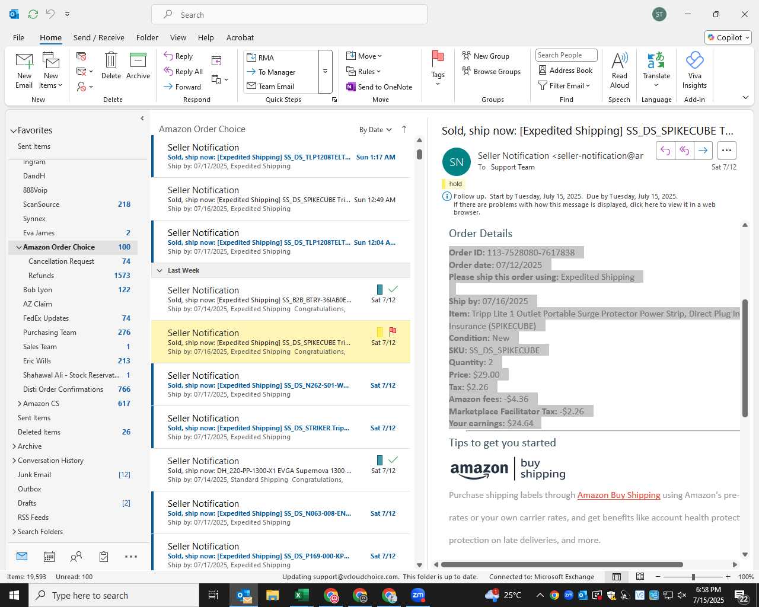Click the Undo icon in the title bar
This screenshot has width=759, height=607.
click(x=50, y=14)
